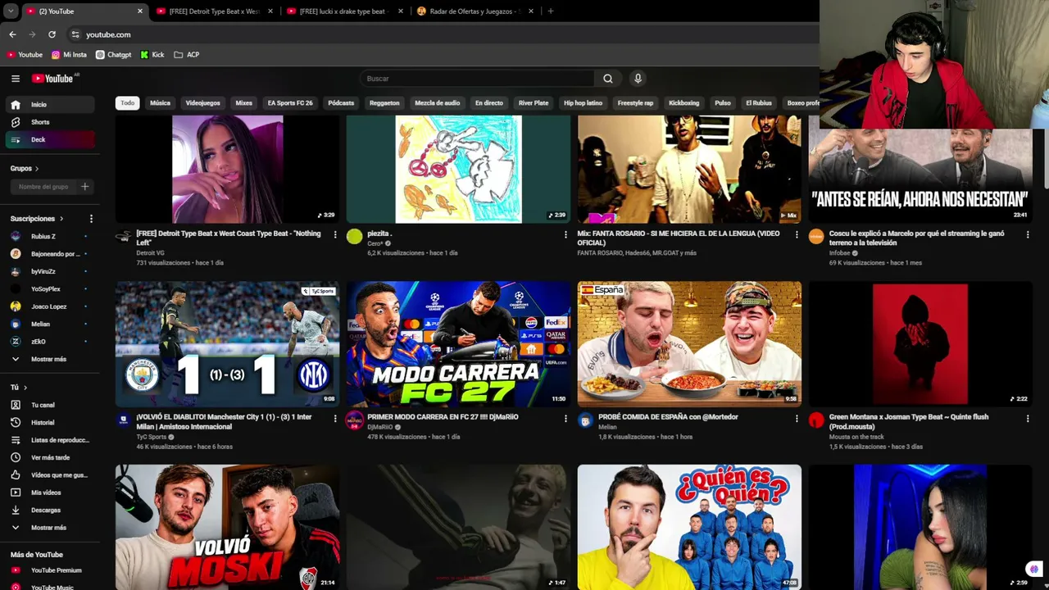Play the ¿Quién es Quién? thumbnail

pyautogui.click(x=689, y=527)
